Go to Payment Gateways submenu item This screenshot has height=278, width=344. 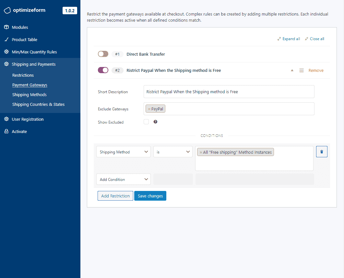coord(30,85)
